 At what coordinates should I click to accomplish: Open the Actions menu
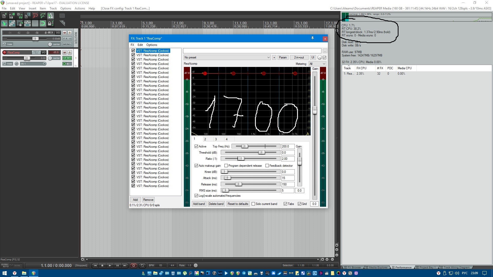pos(80,8)
